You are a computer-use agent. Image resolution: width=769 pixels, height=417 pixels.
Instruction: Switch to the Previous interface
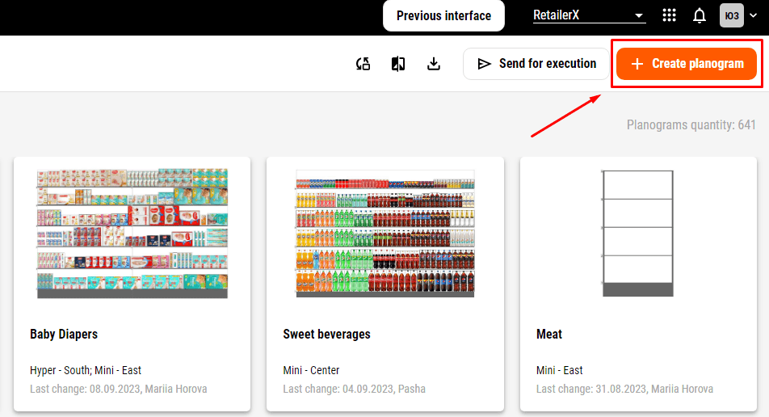tap(443, 15)
